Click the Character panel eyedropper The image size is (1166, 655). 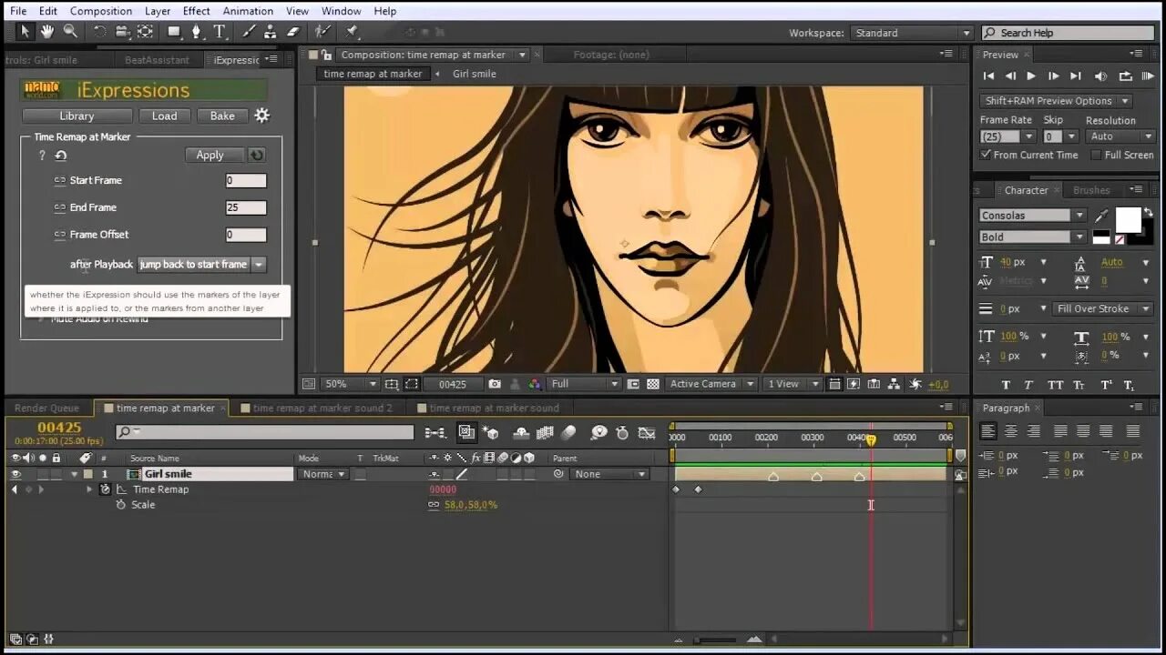(x=1102, y=216)
